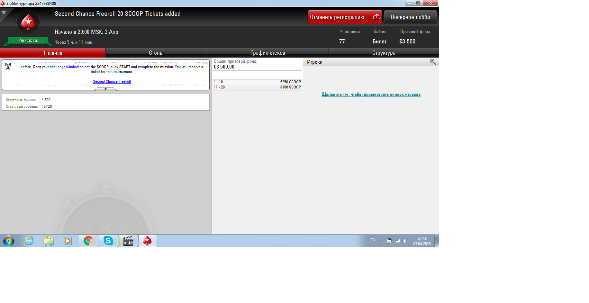Viewport: 589px width, 303px height.
Task: Launch Internet Explorer from taskbar
Action: click(x=29, y=241)
